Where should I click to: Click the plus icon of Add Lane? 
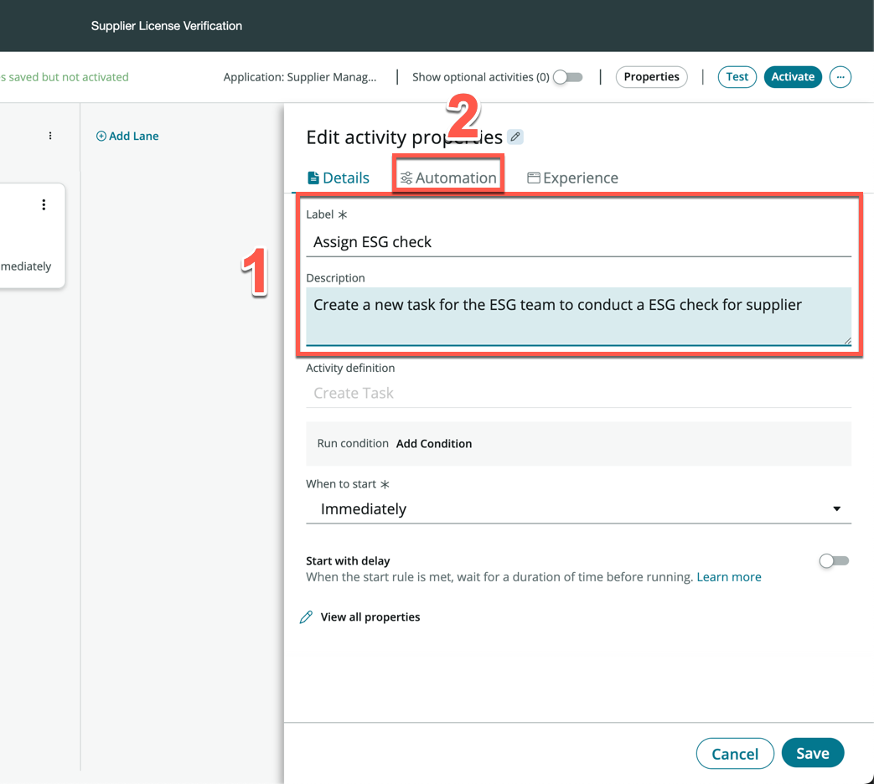(101, 136)
